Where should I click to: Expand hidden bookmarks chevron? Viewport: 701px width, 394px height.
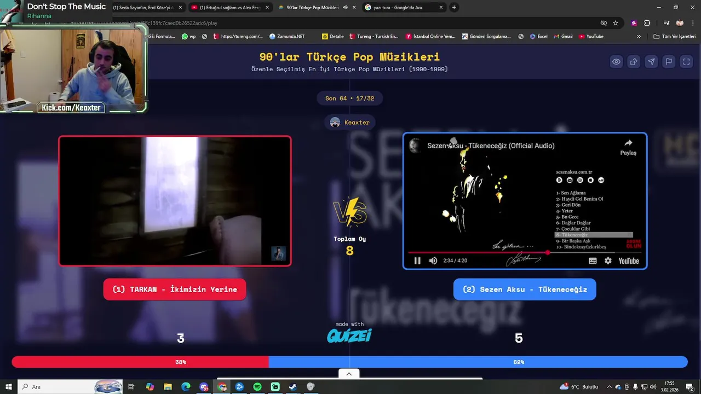click(x=639, y=37)
